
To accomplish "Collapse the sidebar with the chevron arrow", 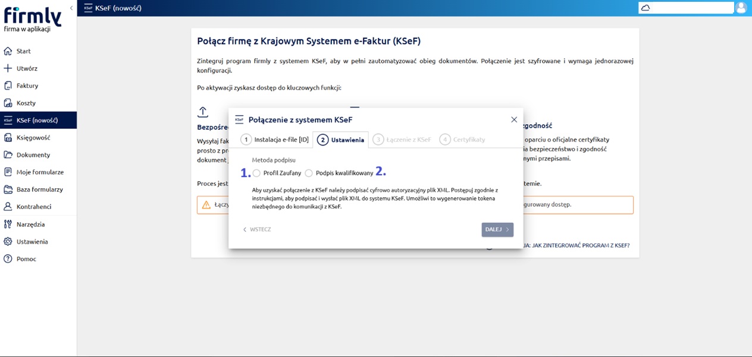I will click(71, 8).
